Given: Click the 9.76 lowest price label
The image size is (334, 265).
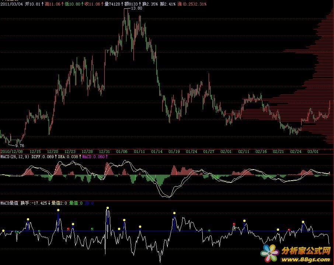Looking at the screenshot, I should 20,146.
